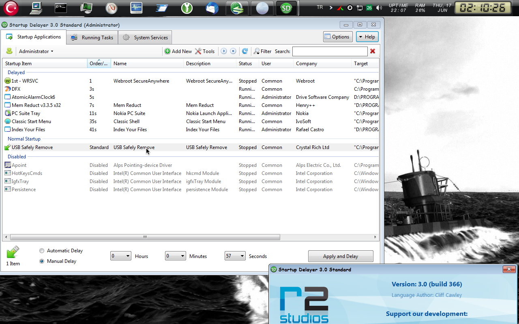Click the DFX row icon
This screenshot has height=324, width=519.
click(8, 89)
